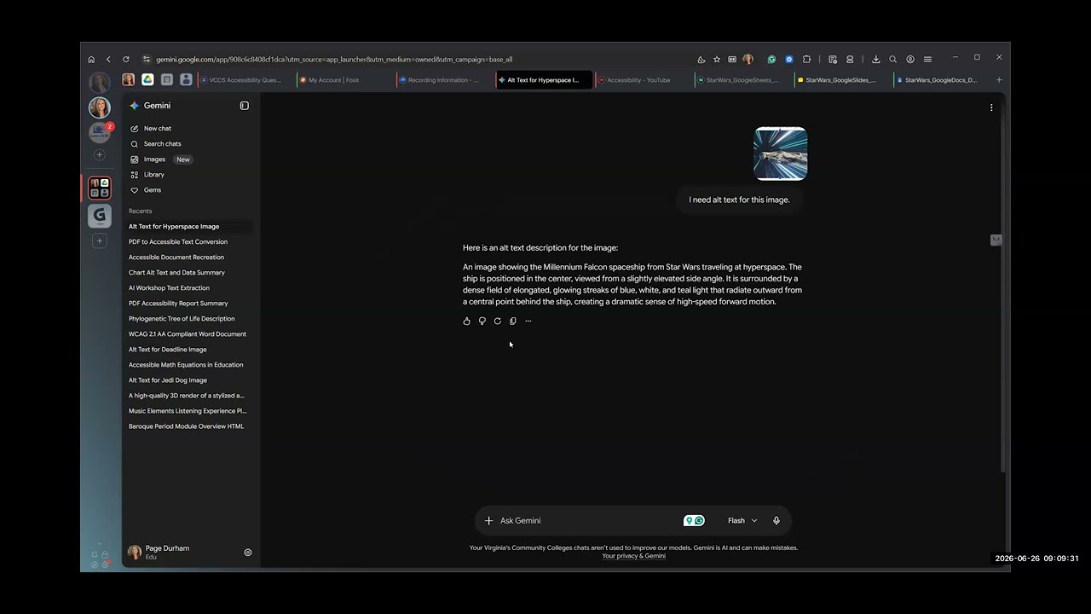This screenshot has width=1091, height=614.
Task: Activate the microphone voice input
Action: click(776, 521)
